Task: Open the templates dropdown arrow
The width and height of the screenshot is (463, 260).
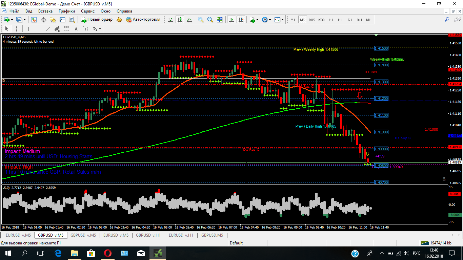Action: pyautogui.click(x=283, y=20)
